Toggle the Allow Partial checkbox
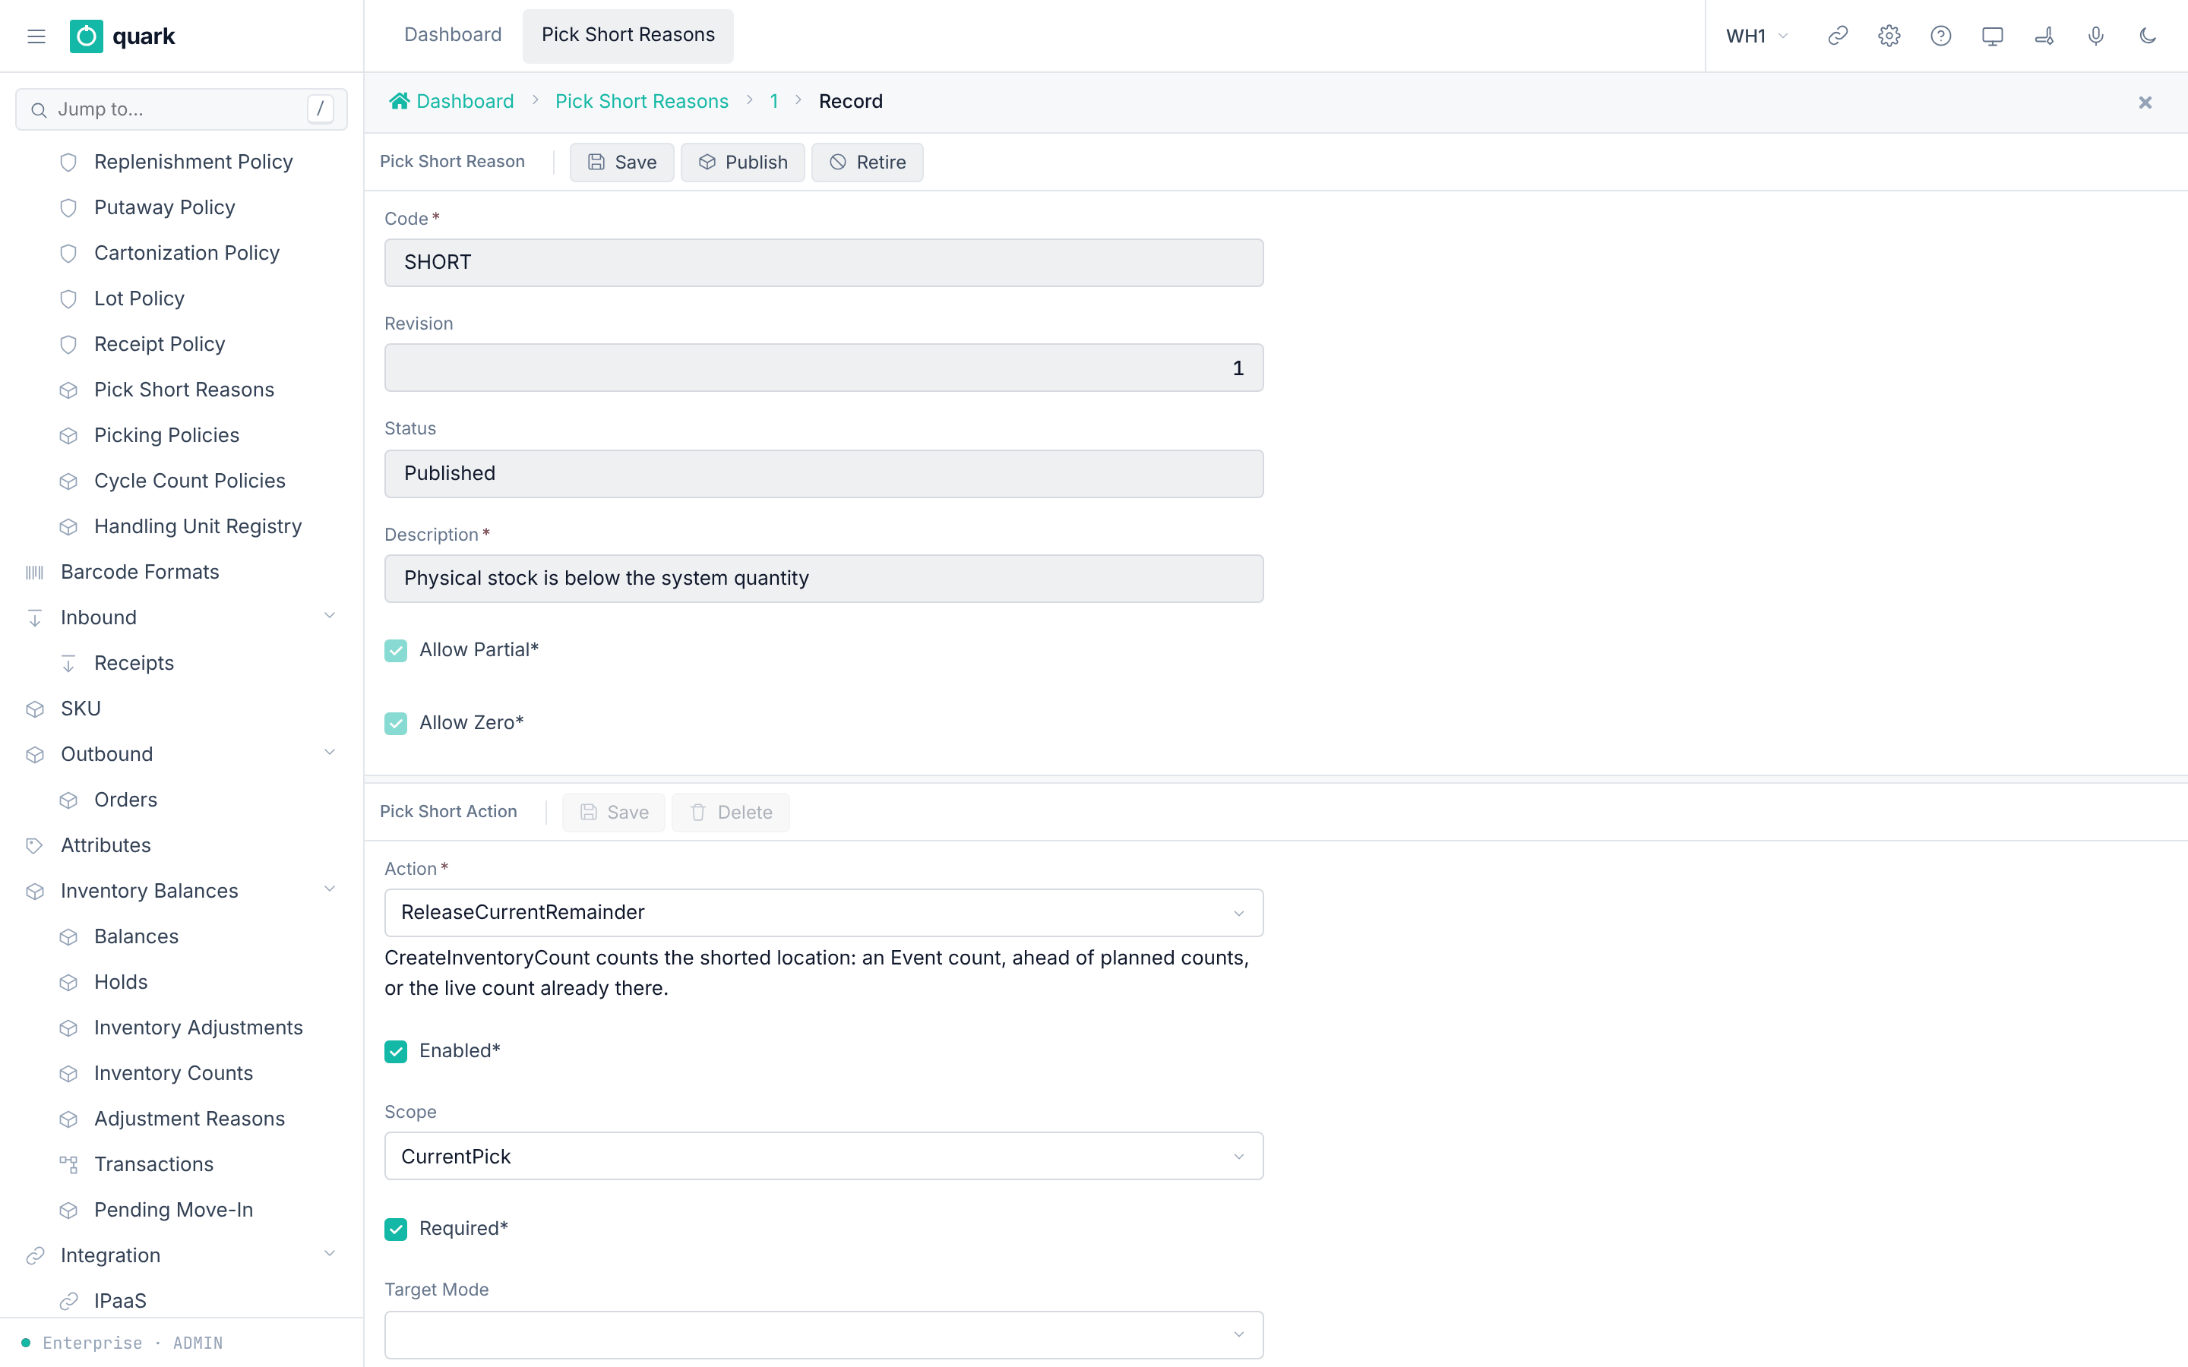 pyautogui.click(x=396, y=650)
